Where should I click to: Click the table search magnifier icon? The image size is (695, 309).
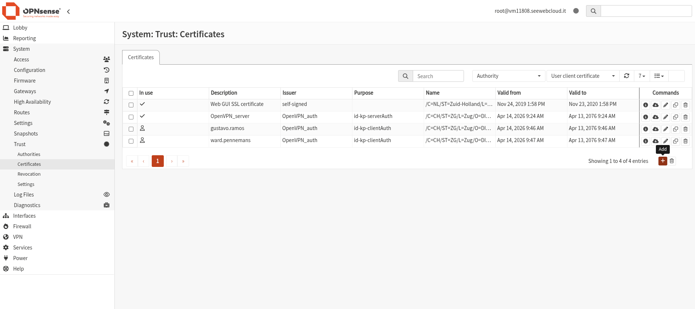click(405, 76)
